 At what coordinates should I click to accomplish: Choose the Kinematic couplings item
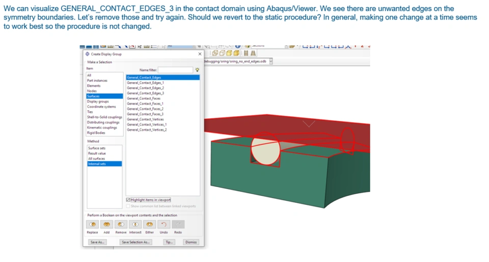coord(104,127)
